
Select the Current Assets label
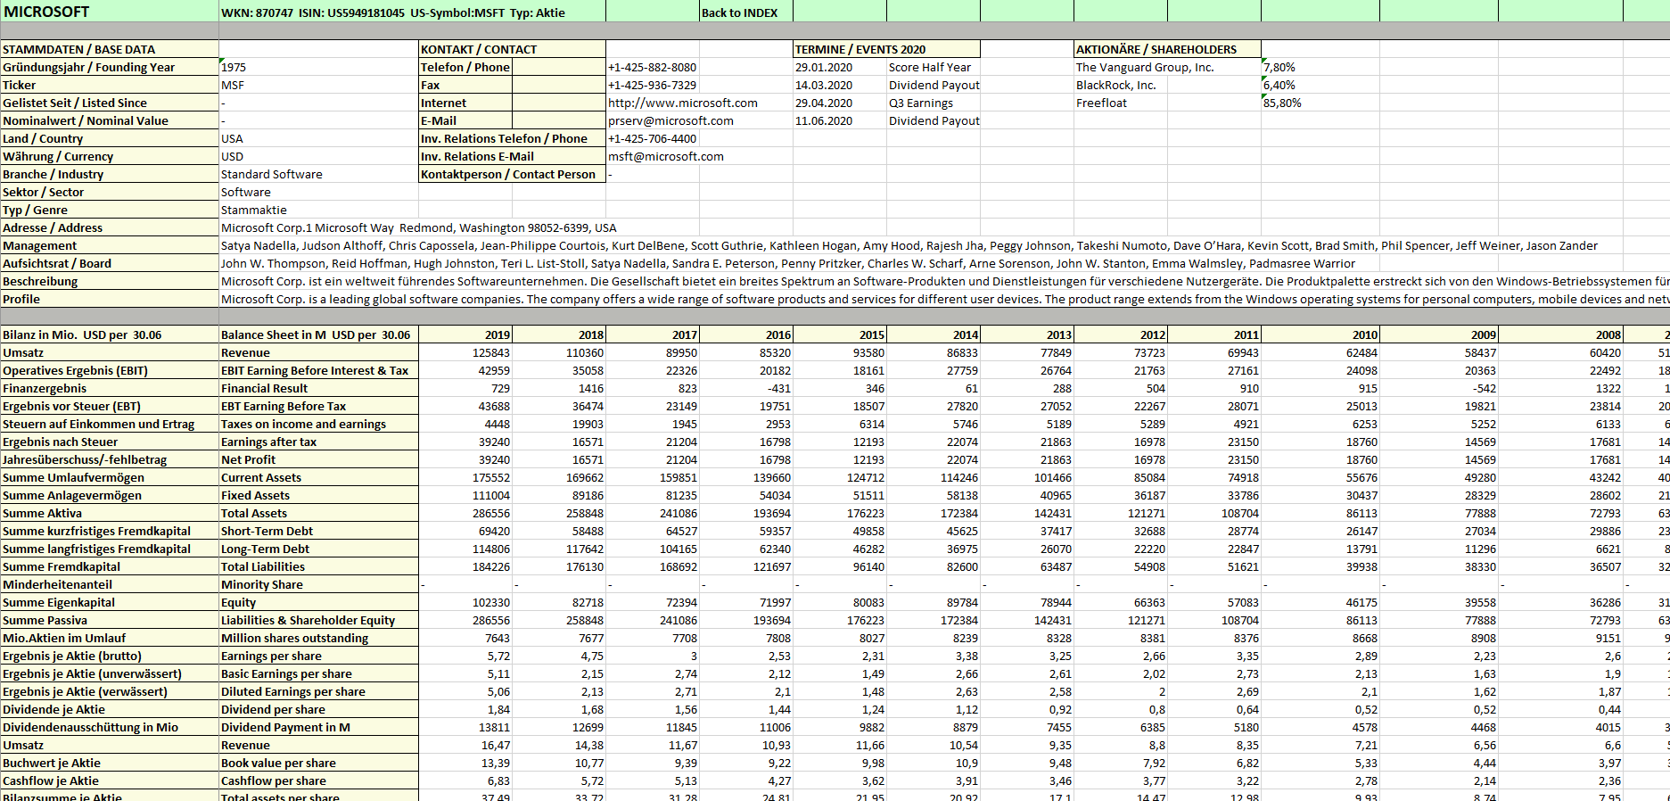tap(319, 477)
